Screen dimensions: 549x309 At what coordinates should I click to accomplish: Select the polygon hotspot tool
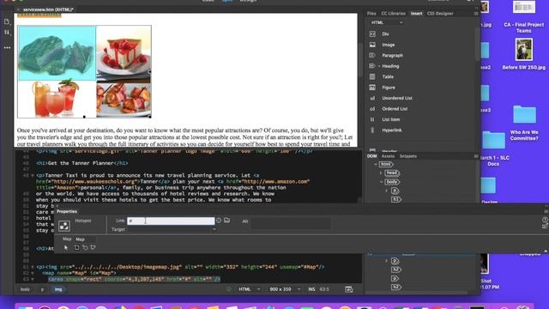pyautogui.click(x=93, y=247)
